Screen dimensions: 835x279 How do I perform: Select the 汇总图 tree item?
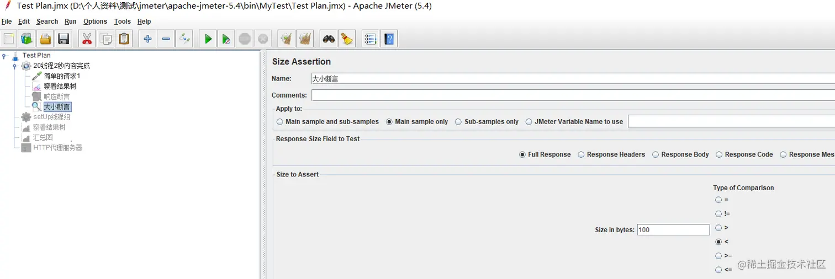(43, 137)
